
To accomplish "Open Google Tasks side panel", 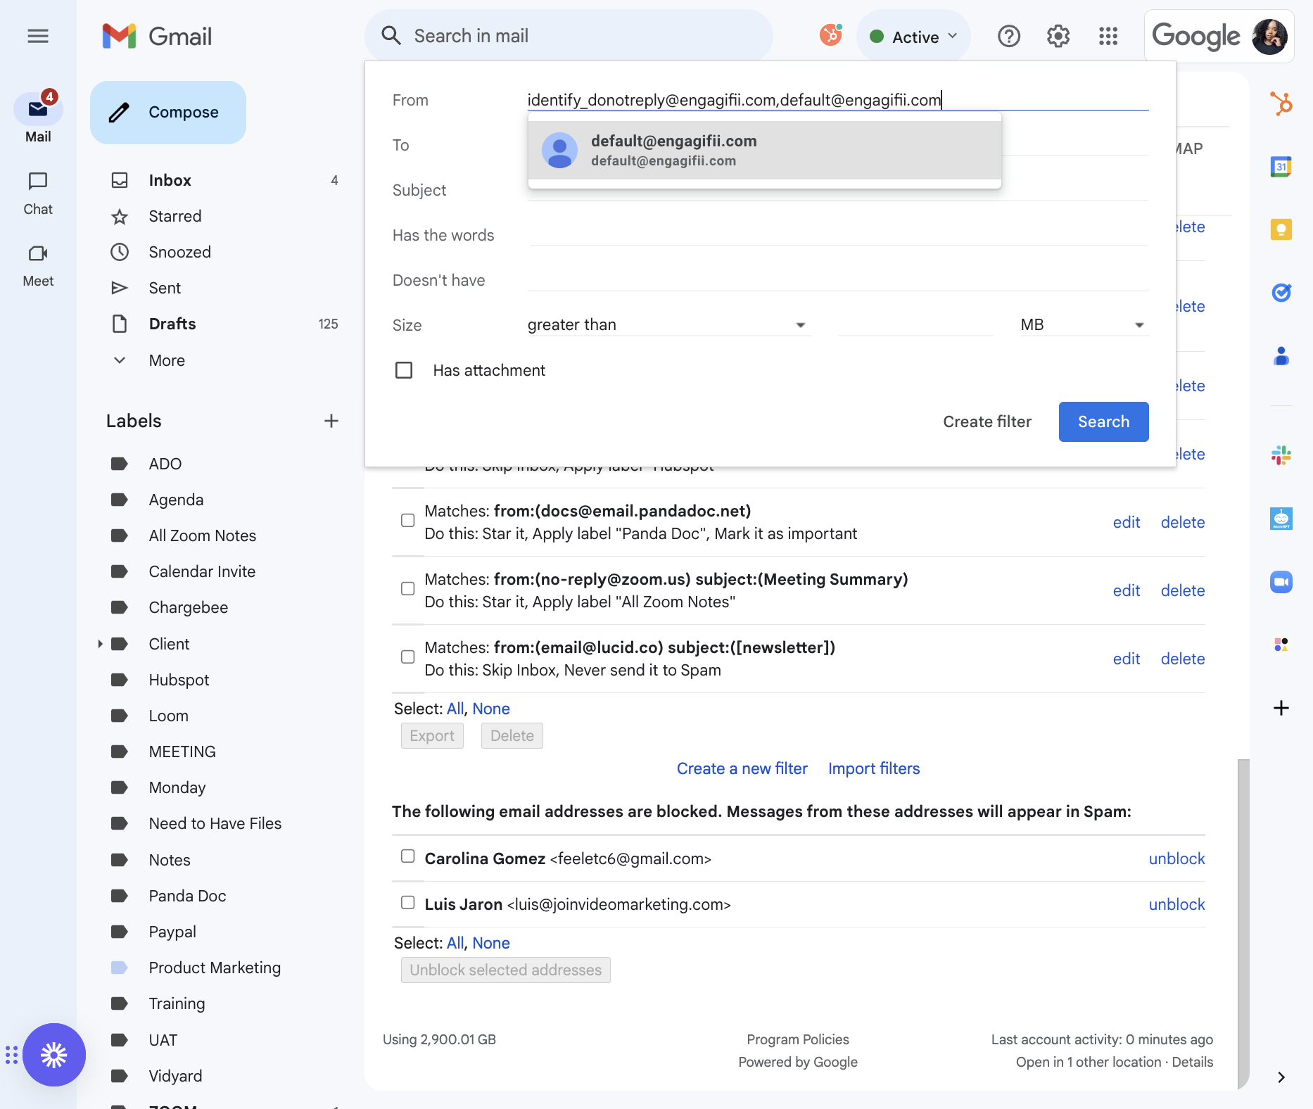I will tap(1281, 292).
